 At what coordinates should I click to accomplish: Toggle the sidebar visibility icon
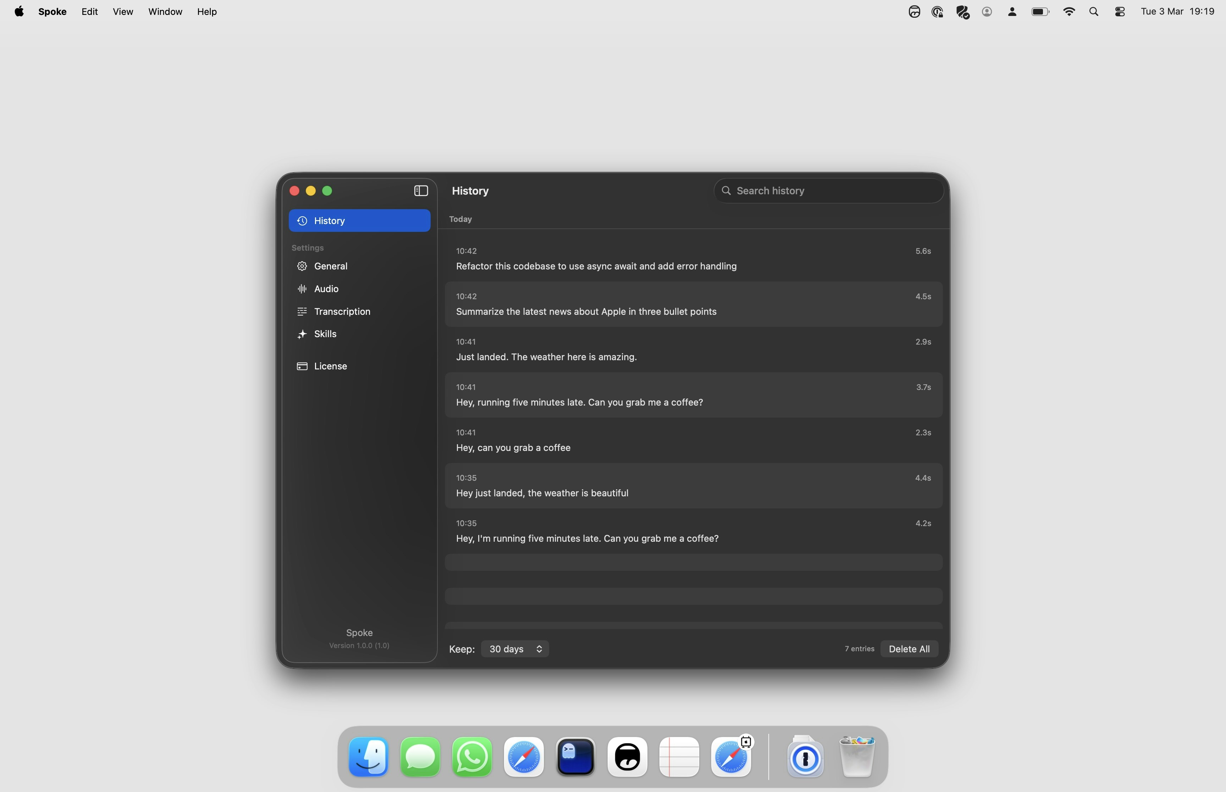pyautogui.click(x=421, y=191)
